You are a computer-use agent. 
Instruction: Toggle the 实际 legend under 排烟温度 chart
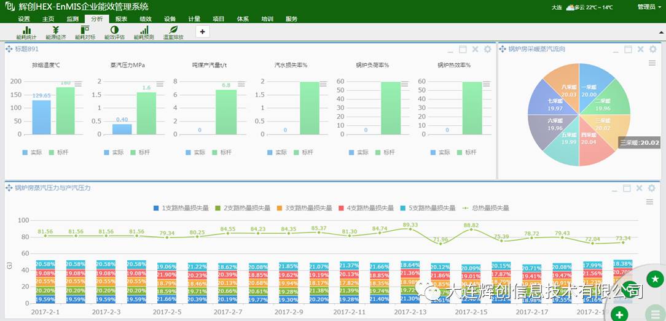click(x=32, y=152)
